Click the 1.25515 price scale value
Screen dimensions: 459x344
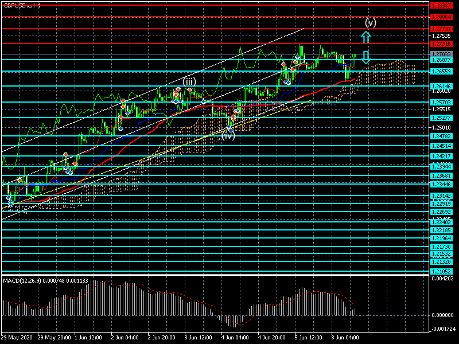[441, 110]
